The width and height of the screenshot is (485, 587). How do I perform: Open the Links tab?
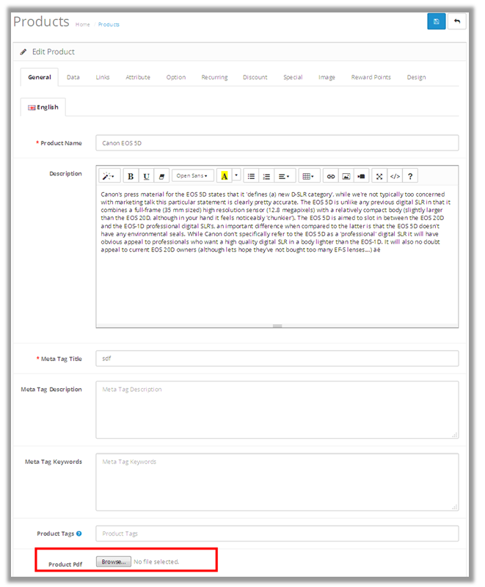(x=103, y=77)
